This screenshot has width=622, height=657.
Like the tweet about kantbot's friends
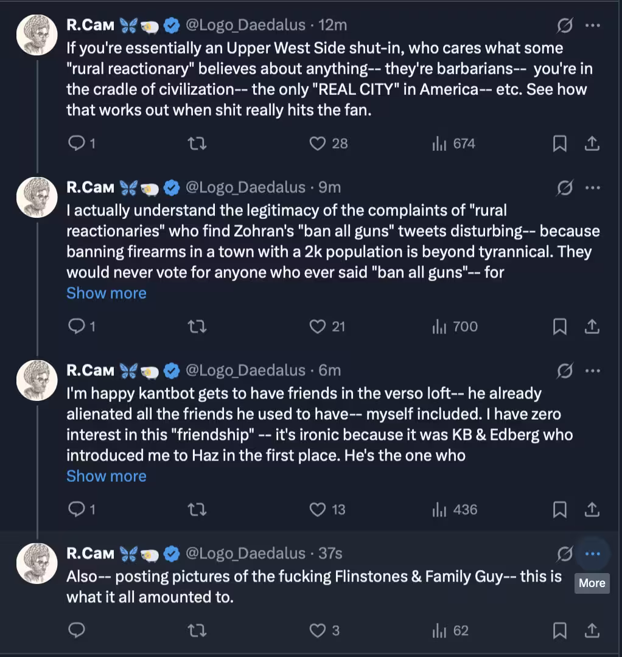click(318, 510)
